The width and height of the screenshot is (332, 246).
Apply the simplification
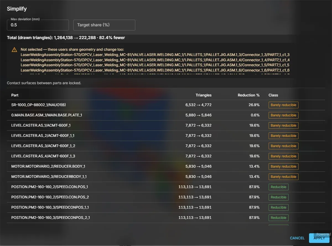(x=319, y=238)
